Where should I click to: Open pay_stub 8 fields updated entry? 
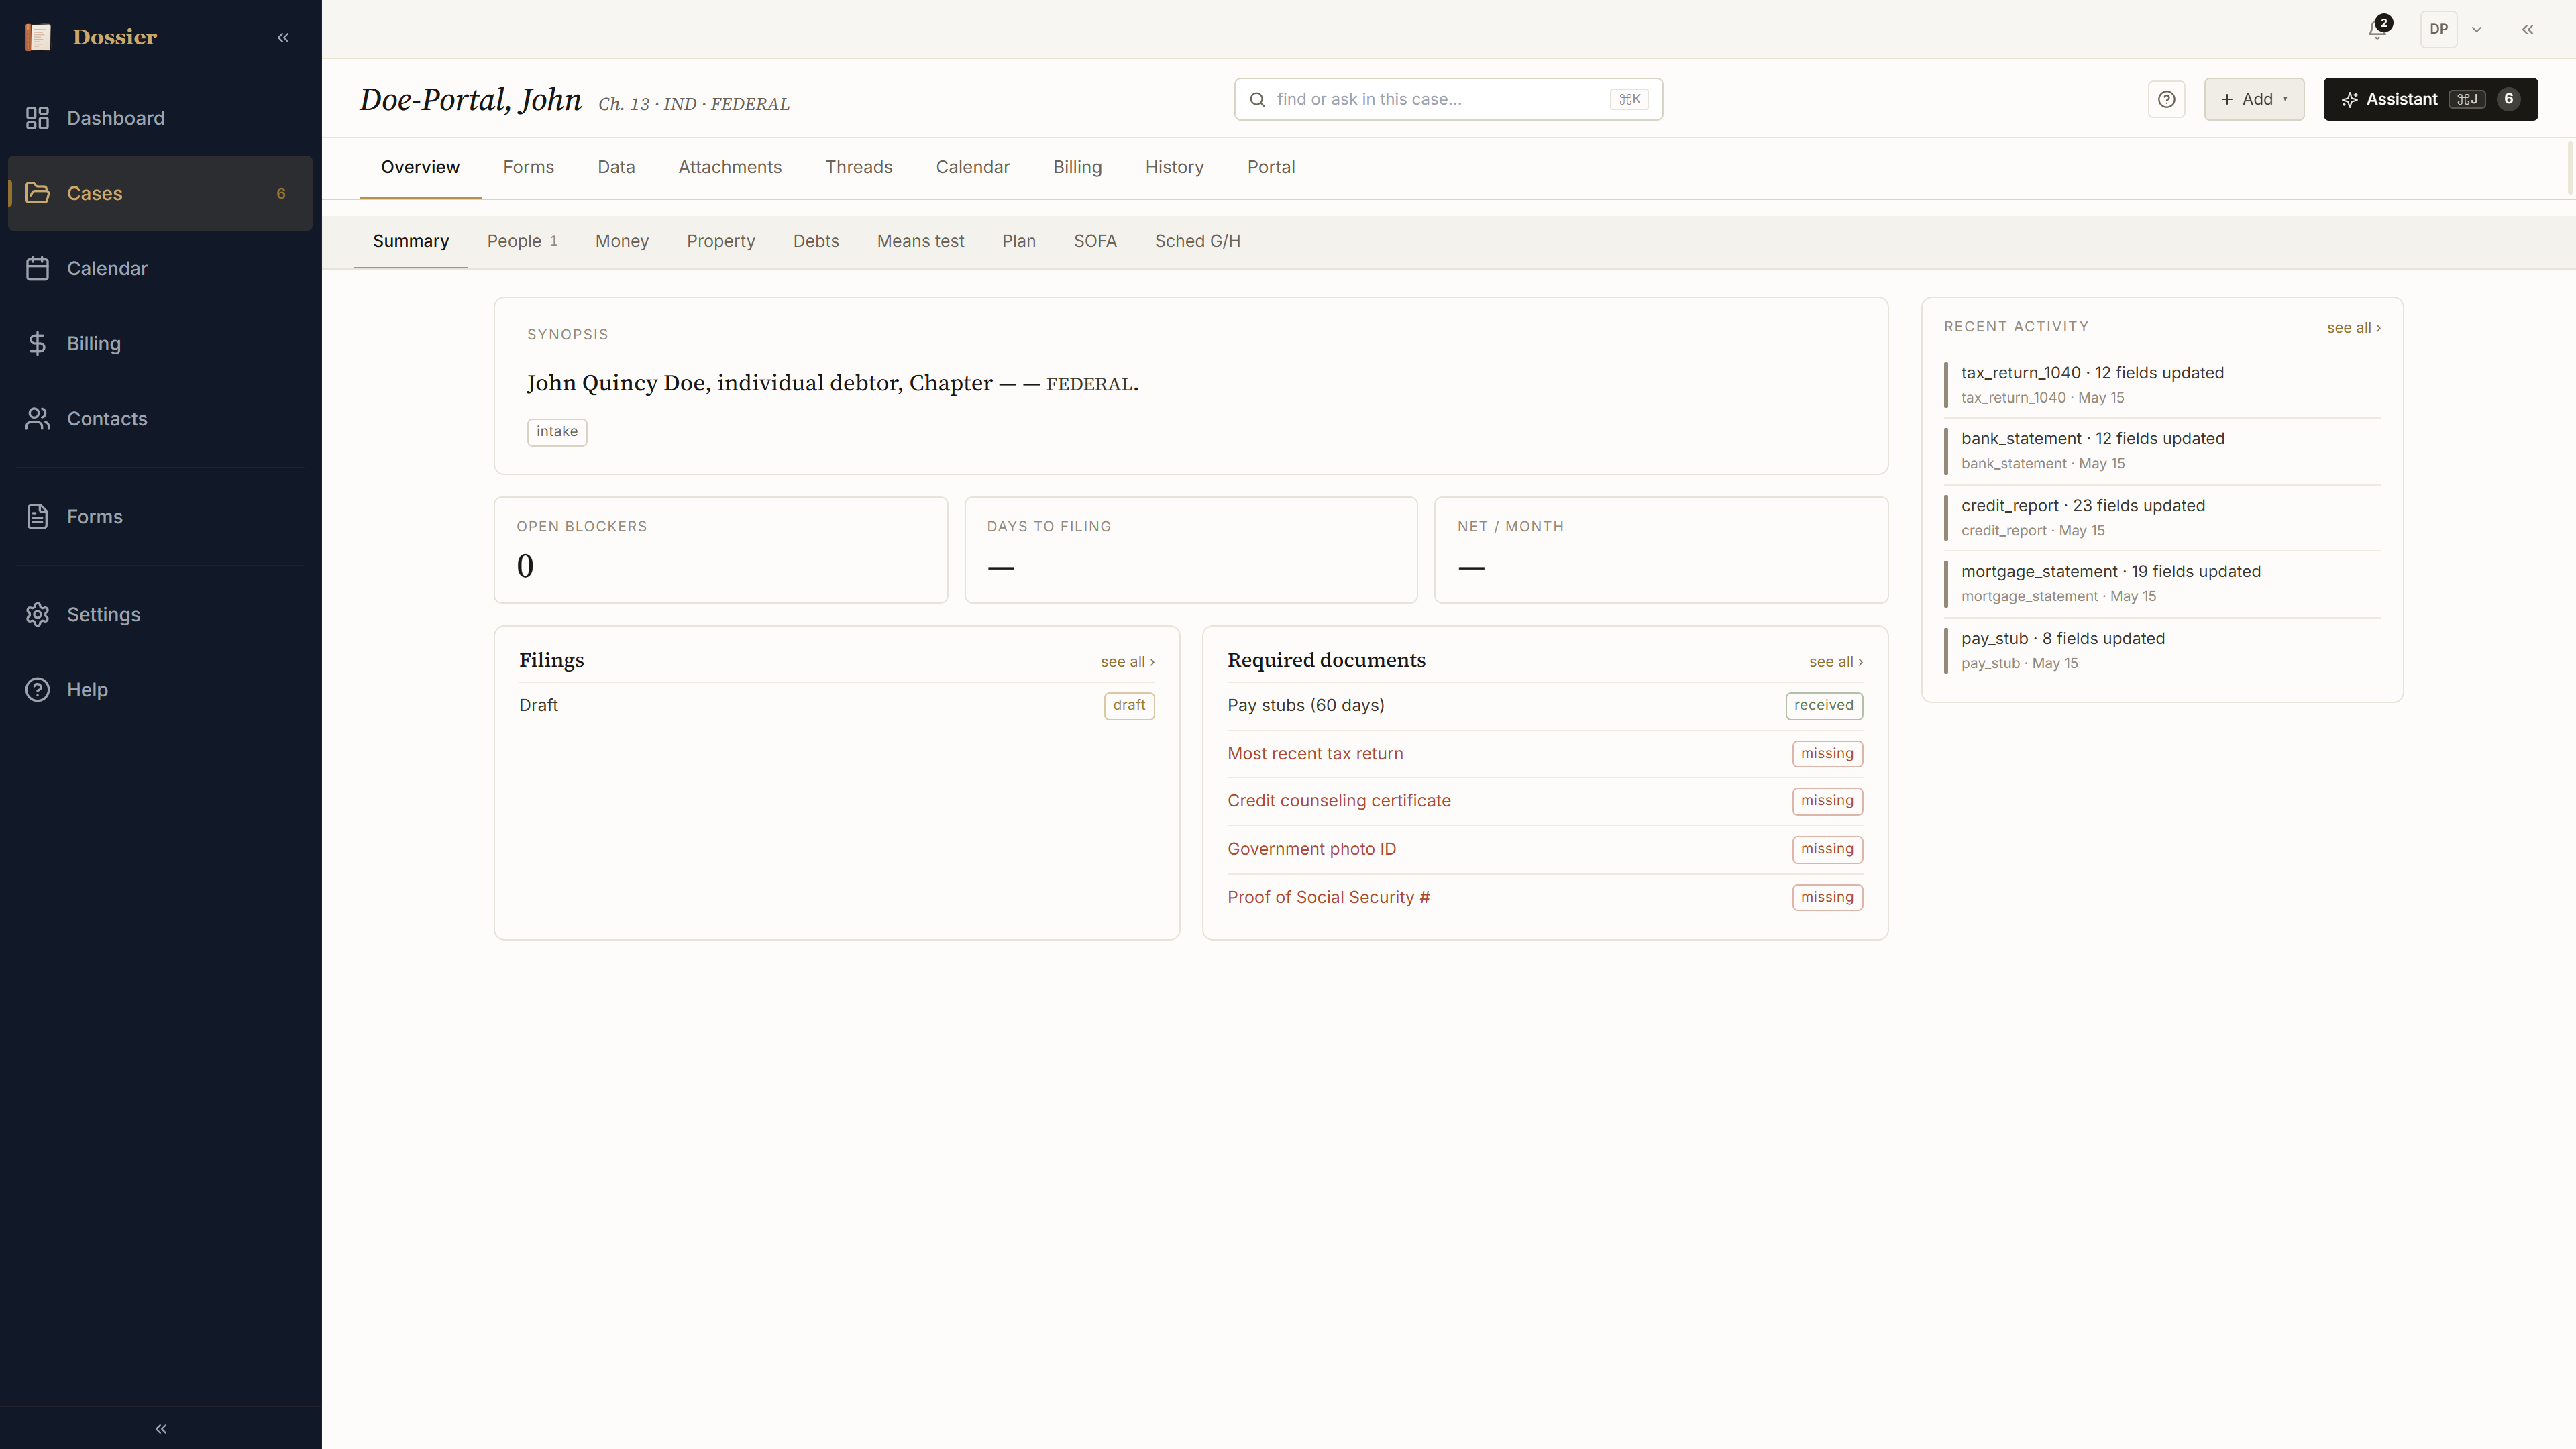2162,651
